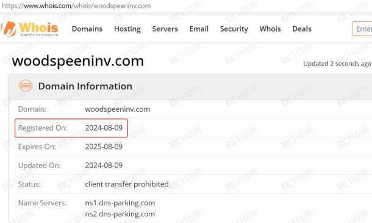372x223 pixels.
Task: Select name server ns2.dns-parking.com
Action: coord(120,214)
